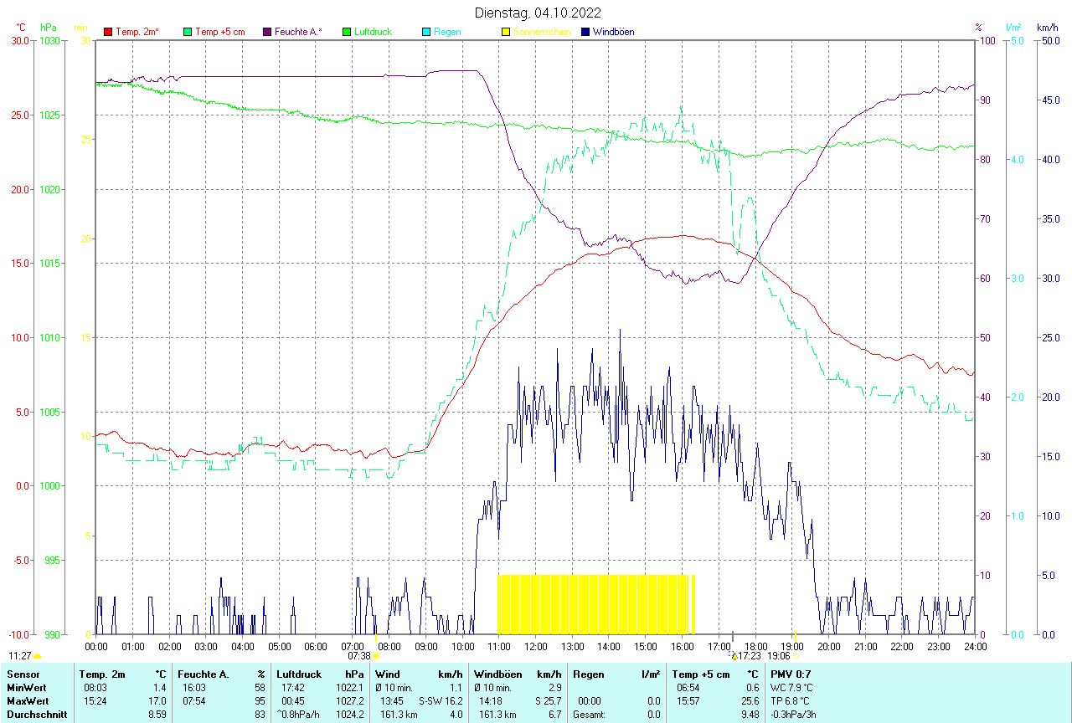Click the yellow sunshine duration bar in chart
This screenshot has height=723, width=1072.
[x=596, y=604]
